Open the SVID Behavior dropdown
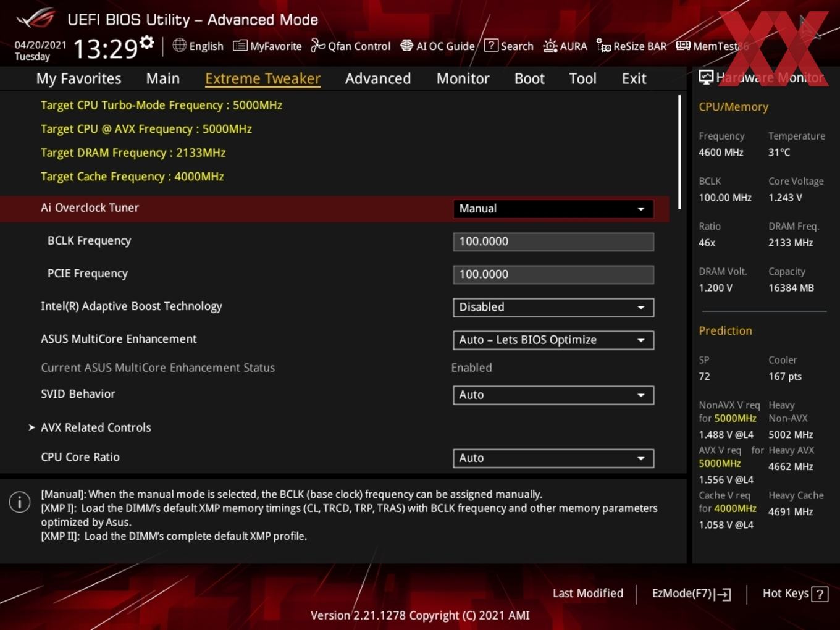This screenshot has width=840, height=630. [x=553, y=395]
